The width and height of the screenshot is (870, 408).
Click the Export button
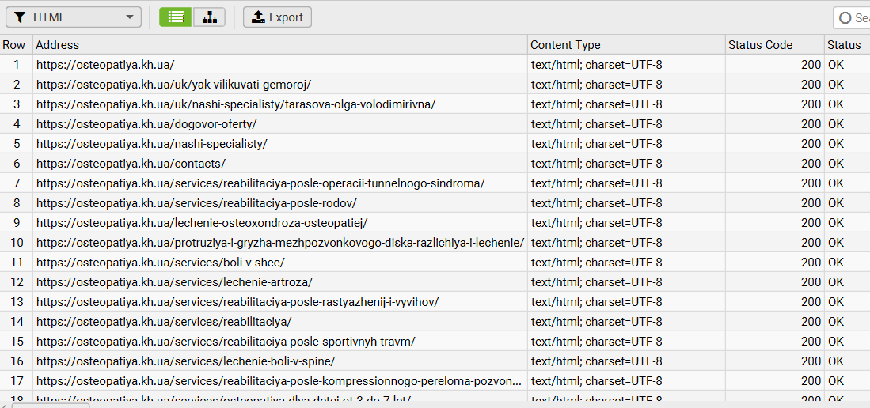277,17
